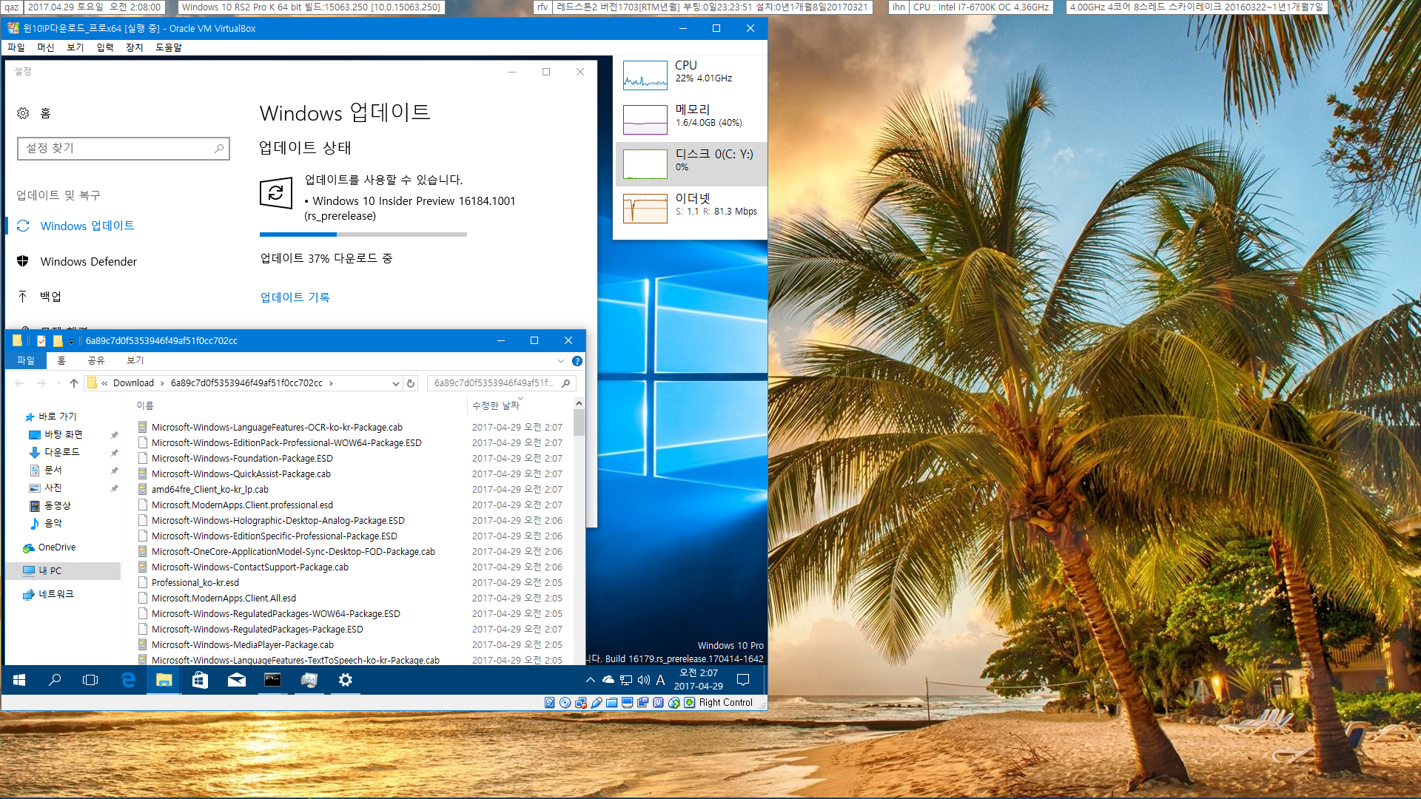Click the update refresh status icon
Screen dimensions: 1421x799
pos(276,194)
